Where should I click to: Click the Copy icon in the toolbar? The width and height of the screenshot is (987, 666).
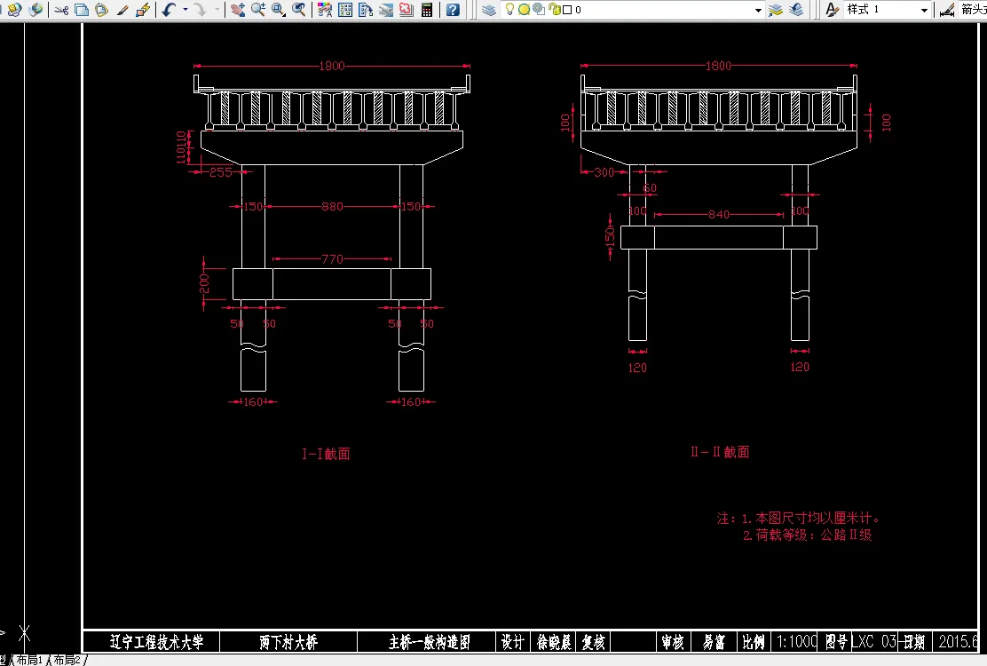81,10
